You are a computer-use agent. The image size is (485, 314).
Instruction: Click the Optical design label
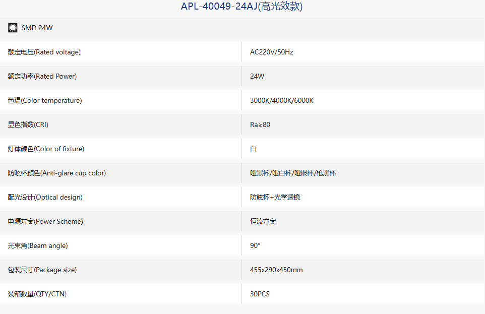(x=45, y=198)
